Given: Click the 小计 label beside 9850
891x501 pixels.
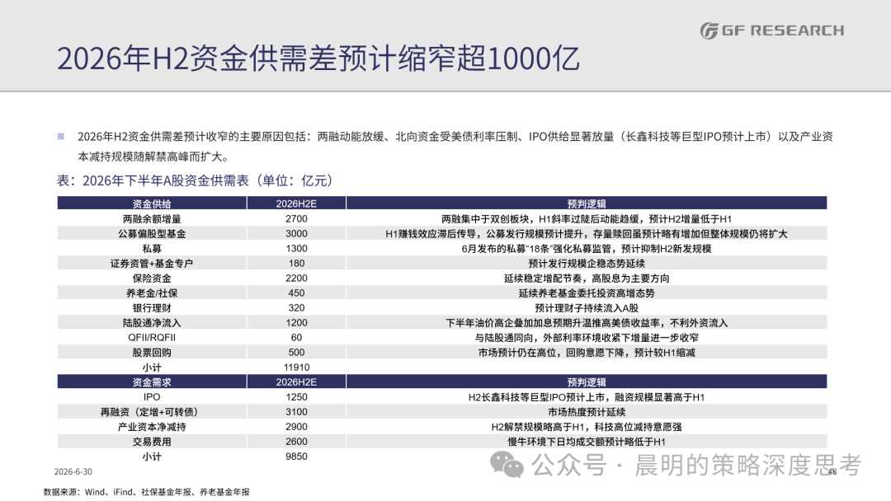Looking at the screenshot, I should click(152, 457).
